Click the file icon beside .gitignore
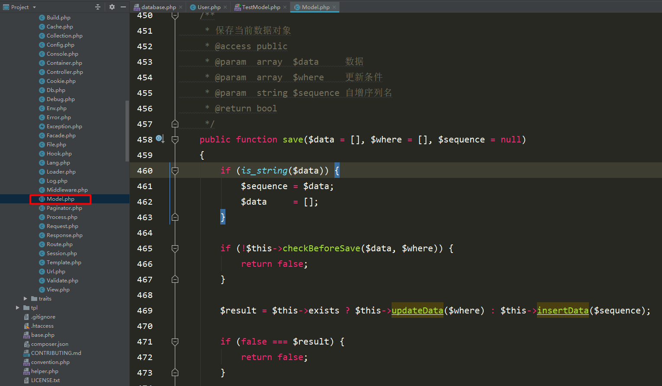 pyautogui.click(x=26, y=317)
